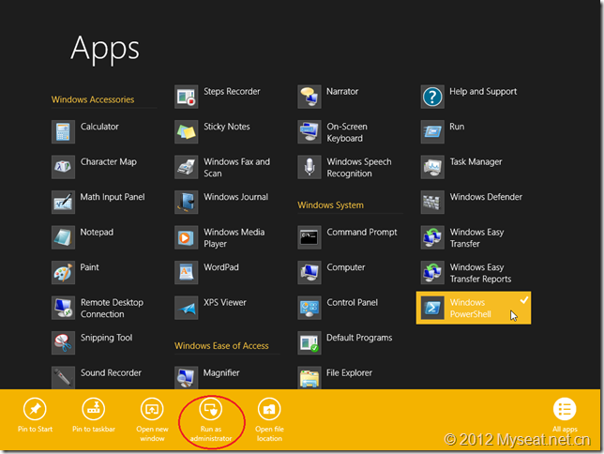
Task: Launch Steps Recorder icon
Action: 187,97
